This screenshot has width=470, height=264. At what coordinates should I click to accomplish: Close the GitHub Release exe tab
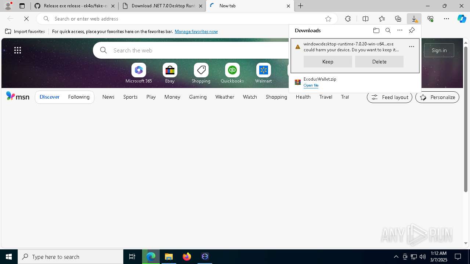coord(113,6)
